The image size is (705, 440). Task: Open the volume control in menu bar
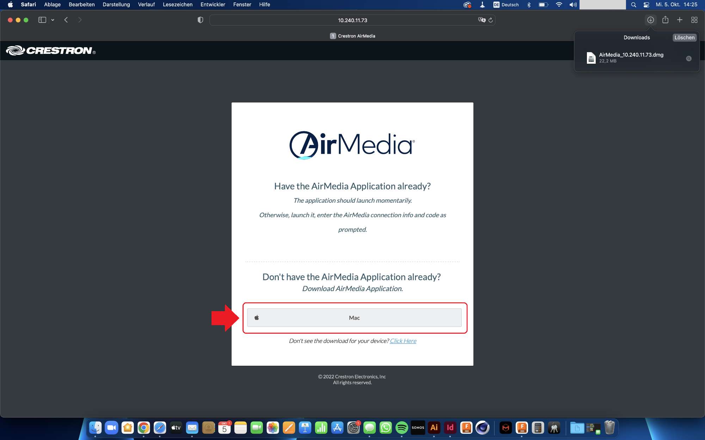pos(573,5)
